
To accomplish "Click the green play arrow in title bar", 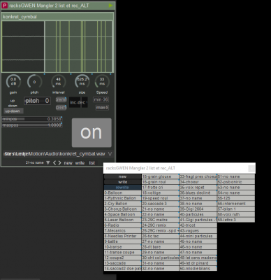I will tap(111, 6).
